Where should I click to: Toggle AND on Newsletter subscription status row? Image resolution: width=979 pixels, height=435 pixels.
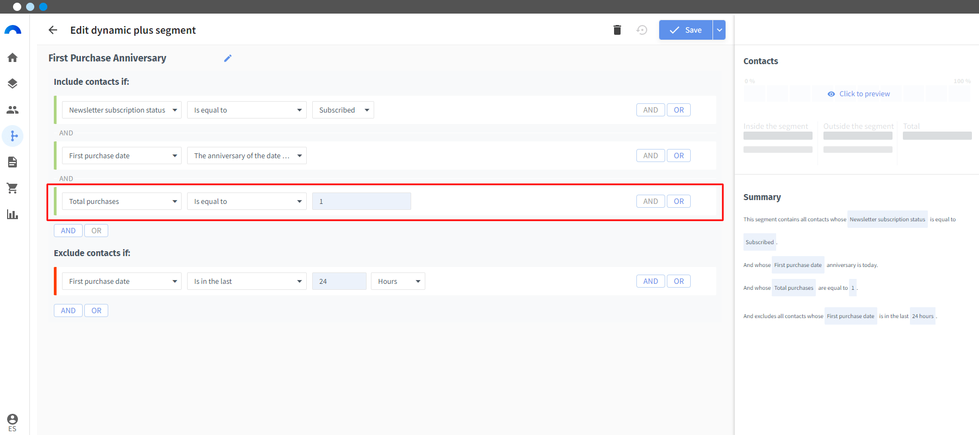point(650,110)
